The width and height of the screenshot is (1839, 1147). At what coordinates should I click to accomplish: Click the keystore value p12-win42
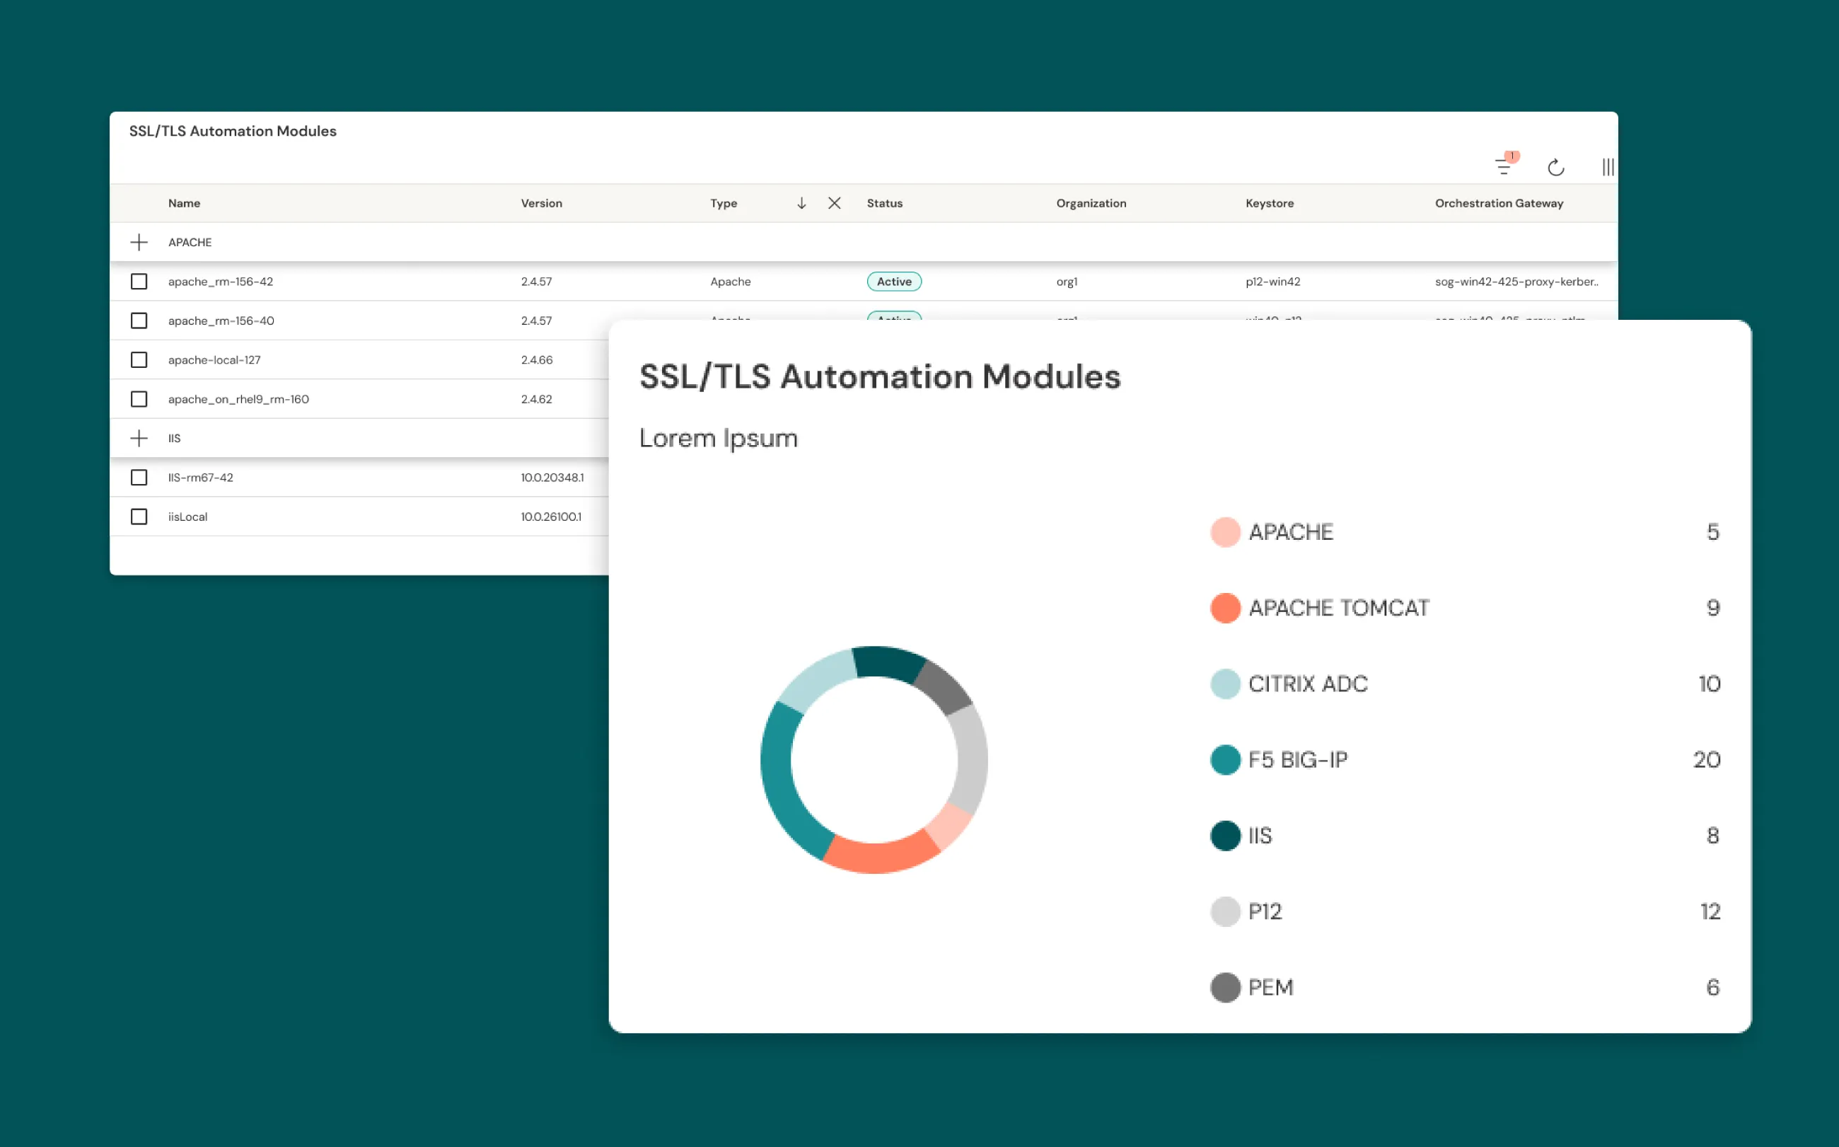[1272, 282]
